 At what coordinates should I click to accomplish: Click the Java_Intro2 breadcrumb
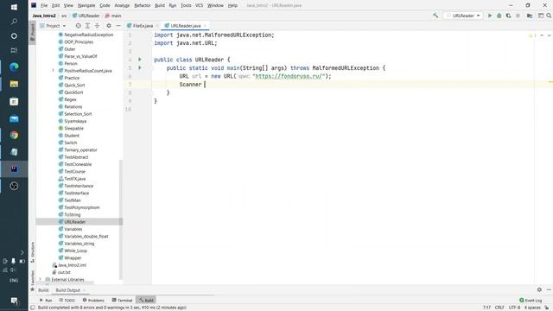click(x=44, y=16)
